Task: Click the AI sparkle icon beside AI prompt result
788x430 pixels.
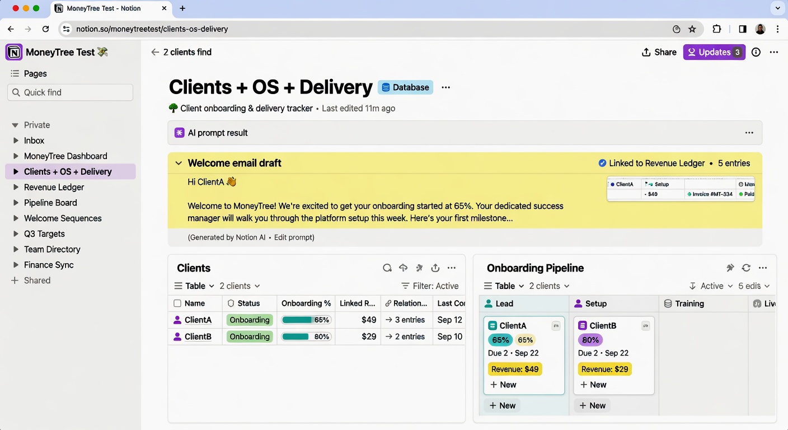Action: pyautogui.click(x=180, y=133)
